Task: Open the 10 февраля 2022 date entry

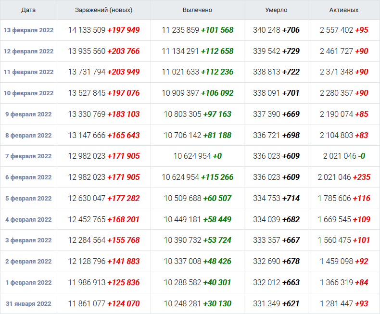Action: pyautogui.click(x=28, y=93)
